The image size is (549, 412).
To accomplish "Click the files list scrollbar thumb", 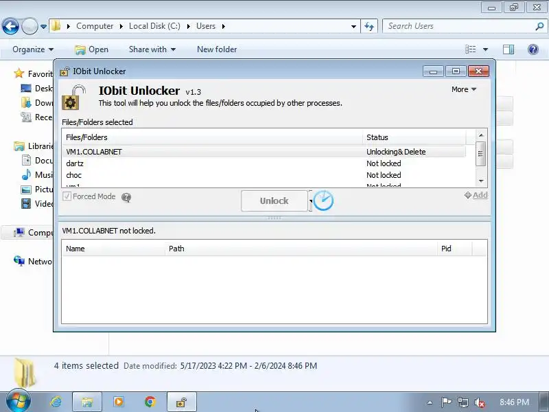I will tap(481, 153).
